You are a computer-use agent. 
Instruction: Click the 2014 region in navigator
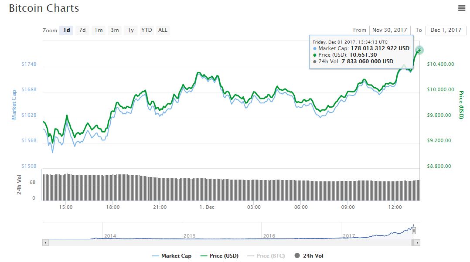110,236
